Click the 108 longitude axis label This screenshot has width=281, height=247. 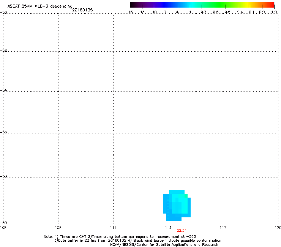pos(58,228)
